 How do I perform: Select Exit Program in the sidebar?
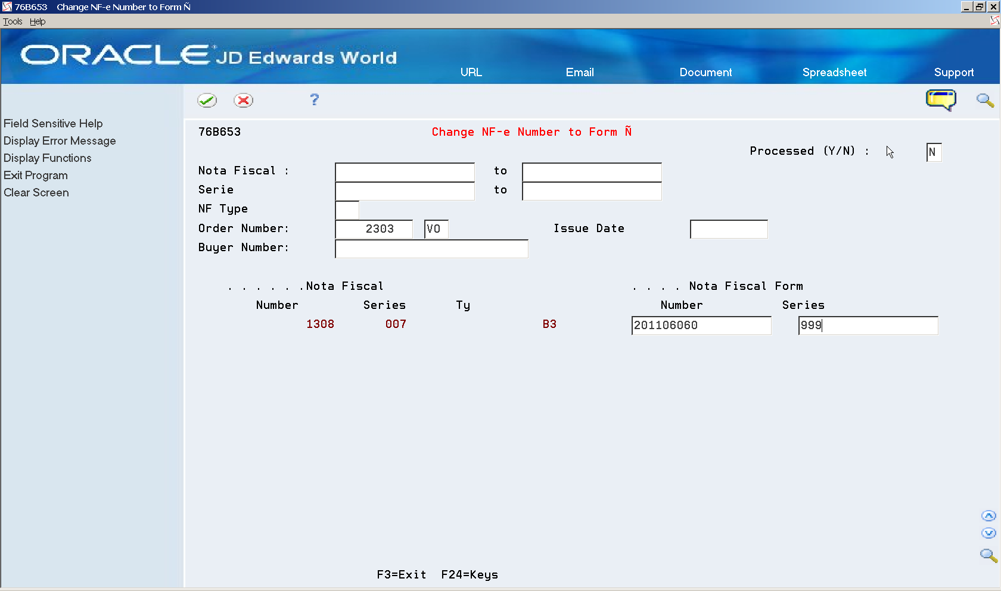35,175
